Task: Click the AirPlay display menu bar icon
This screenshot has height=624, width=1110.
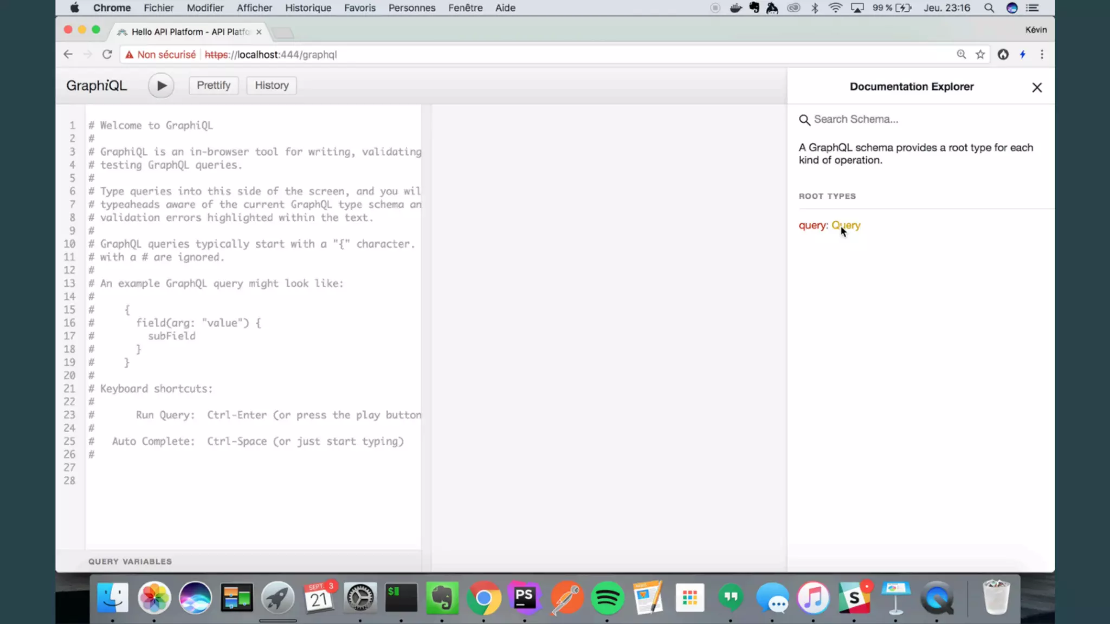Action: [x=857, y=8]
